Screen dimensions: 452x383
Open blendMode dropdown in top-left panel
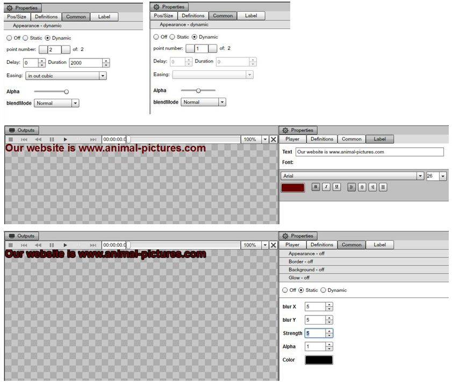pyautogui.click(x=56, y=103)
